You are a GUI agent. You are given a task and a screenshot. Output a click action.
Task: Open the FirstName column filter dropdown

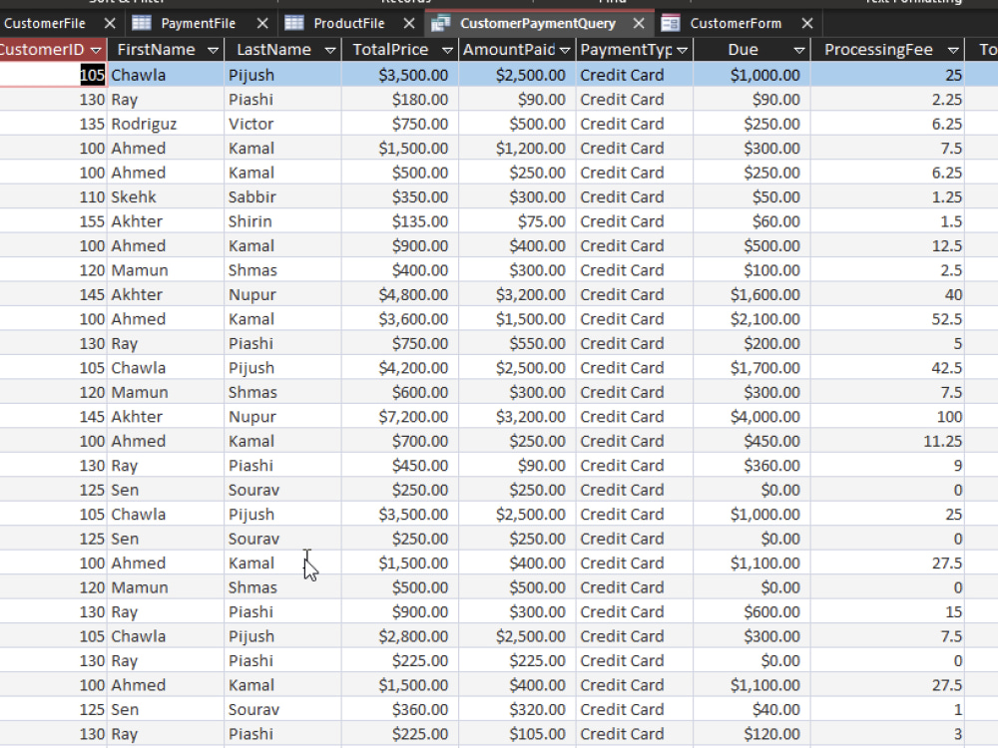[214, 50]
